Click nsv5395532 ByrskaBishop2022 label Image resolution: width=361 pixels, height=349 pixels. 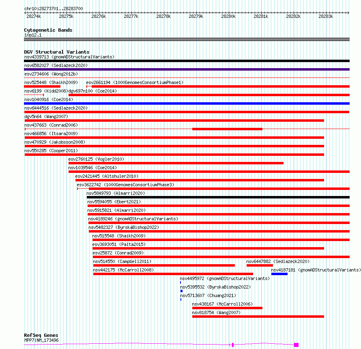coord(215,287)
